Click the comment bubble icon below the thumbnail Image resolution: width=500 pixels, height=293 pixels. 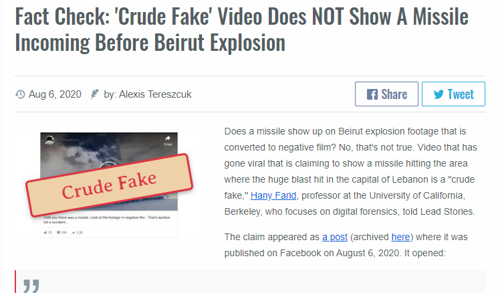point(59,232)
